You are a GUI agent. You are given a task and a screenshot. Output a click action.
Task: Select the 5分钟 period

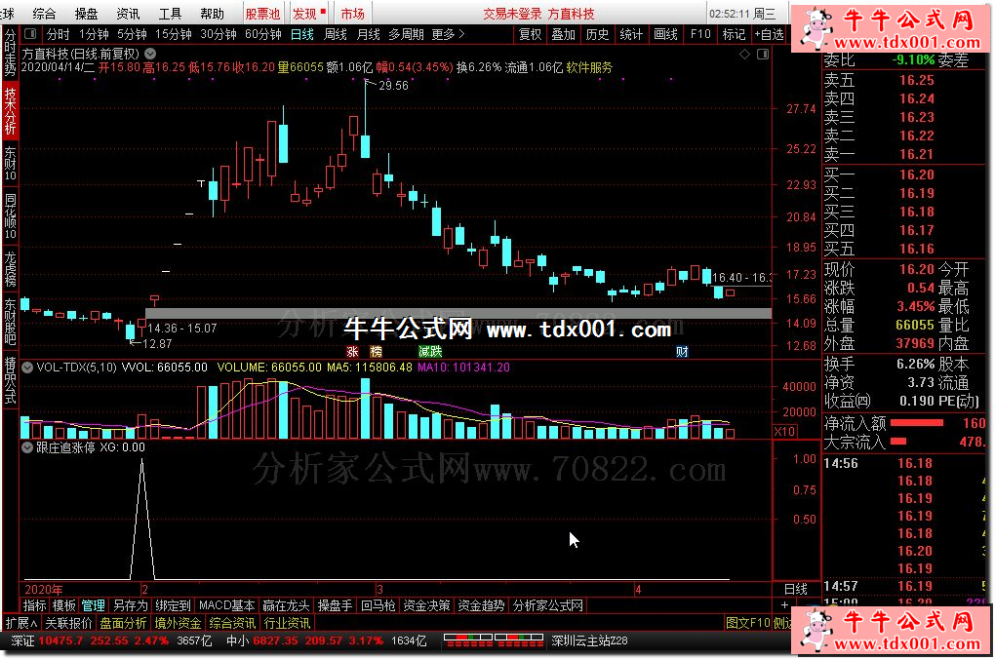132,34
